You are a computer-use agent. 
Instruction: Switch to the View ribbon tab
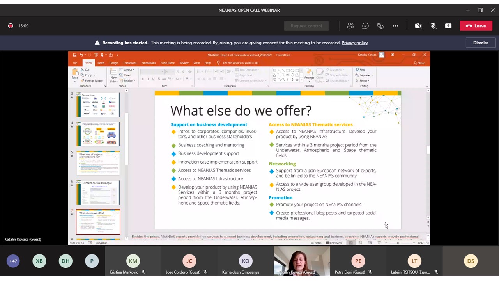[196, 63]
